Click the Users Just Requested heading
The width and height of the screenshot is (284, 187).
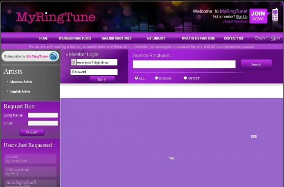click(x=29, y=145)
